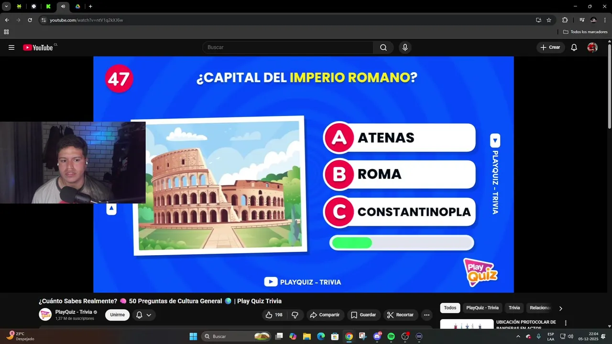Install app icon in address bar

(x=538, y=20)
